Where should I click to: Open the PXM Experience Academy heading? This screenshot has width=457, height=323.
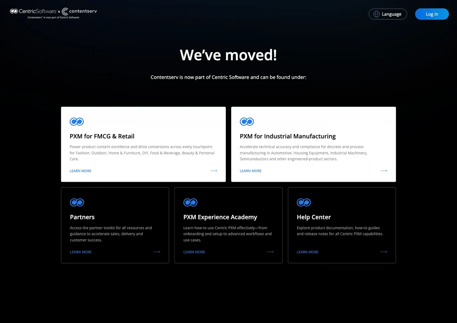point(220,217)
